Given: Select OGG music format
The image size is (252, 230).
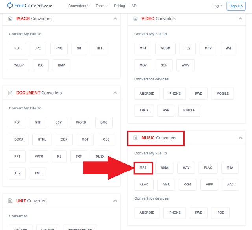Looking at the screenshot, I should click(188, 185).
